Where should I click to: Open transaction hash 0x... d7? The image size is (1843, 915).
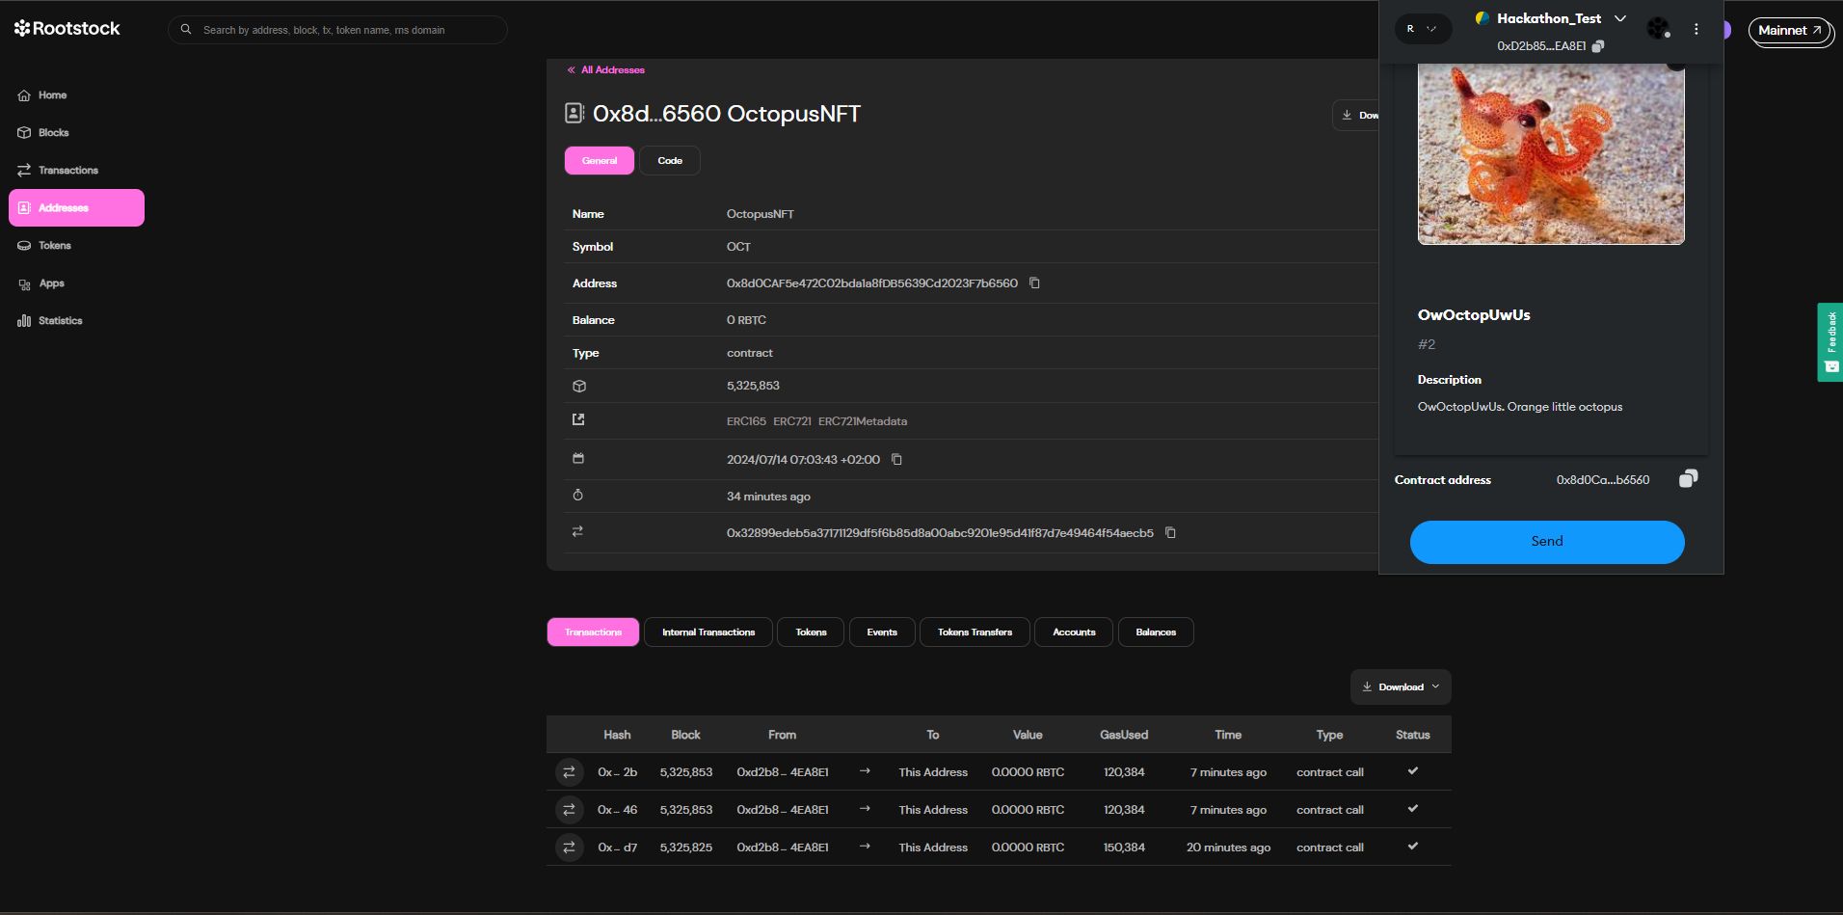(x=617, y=848)
